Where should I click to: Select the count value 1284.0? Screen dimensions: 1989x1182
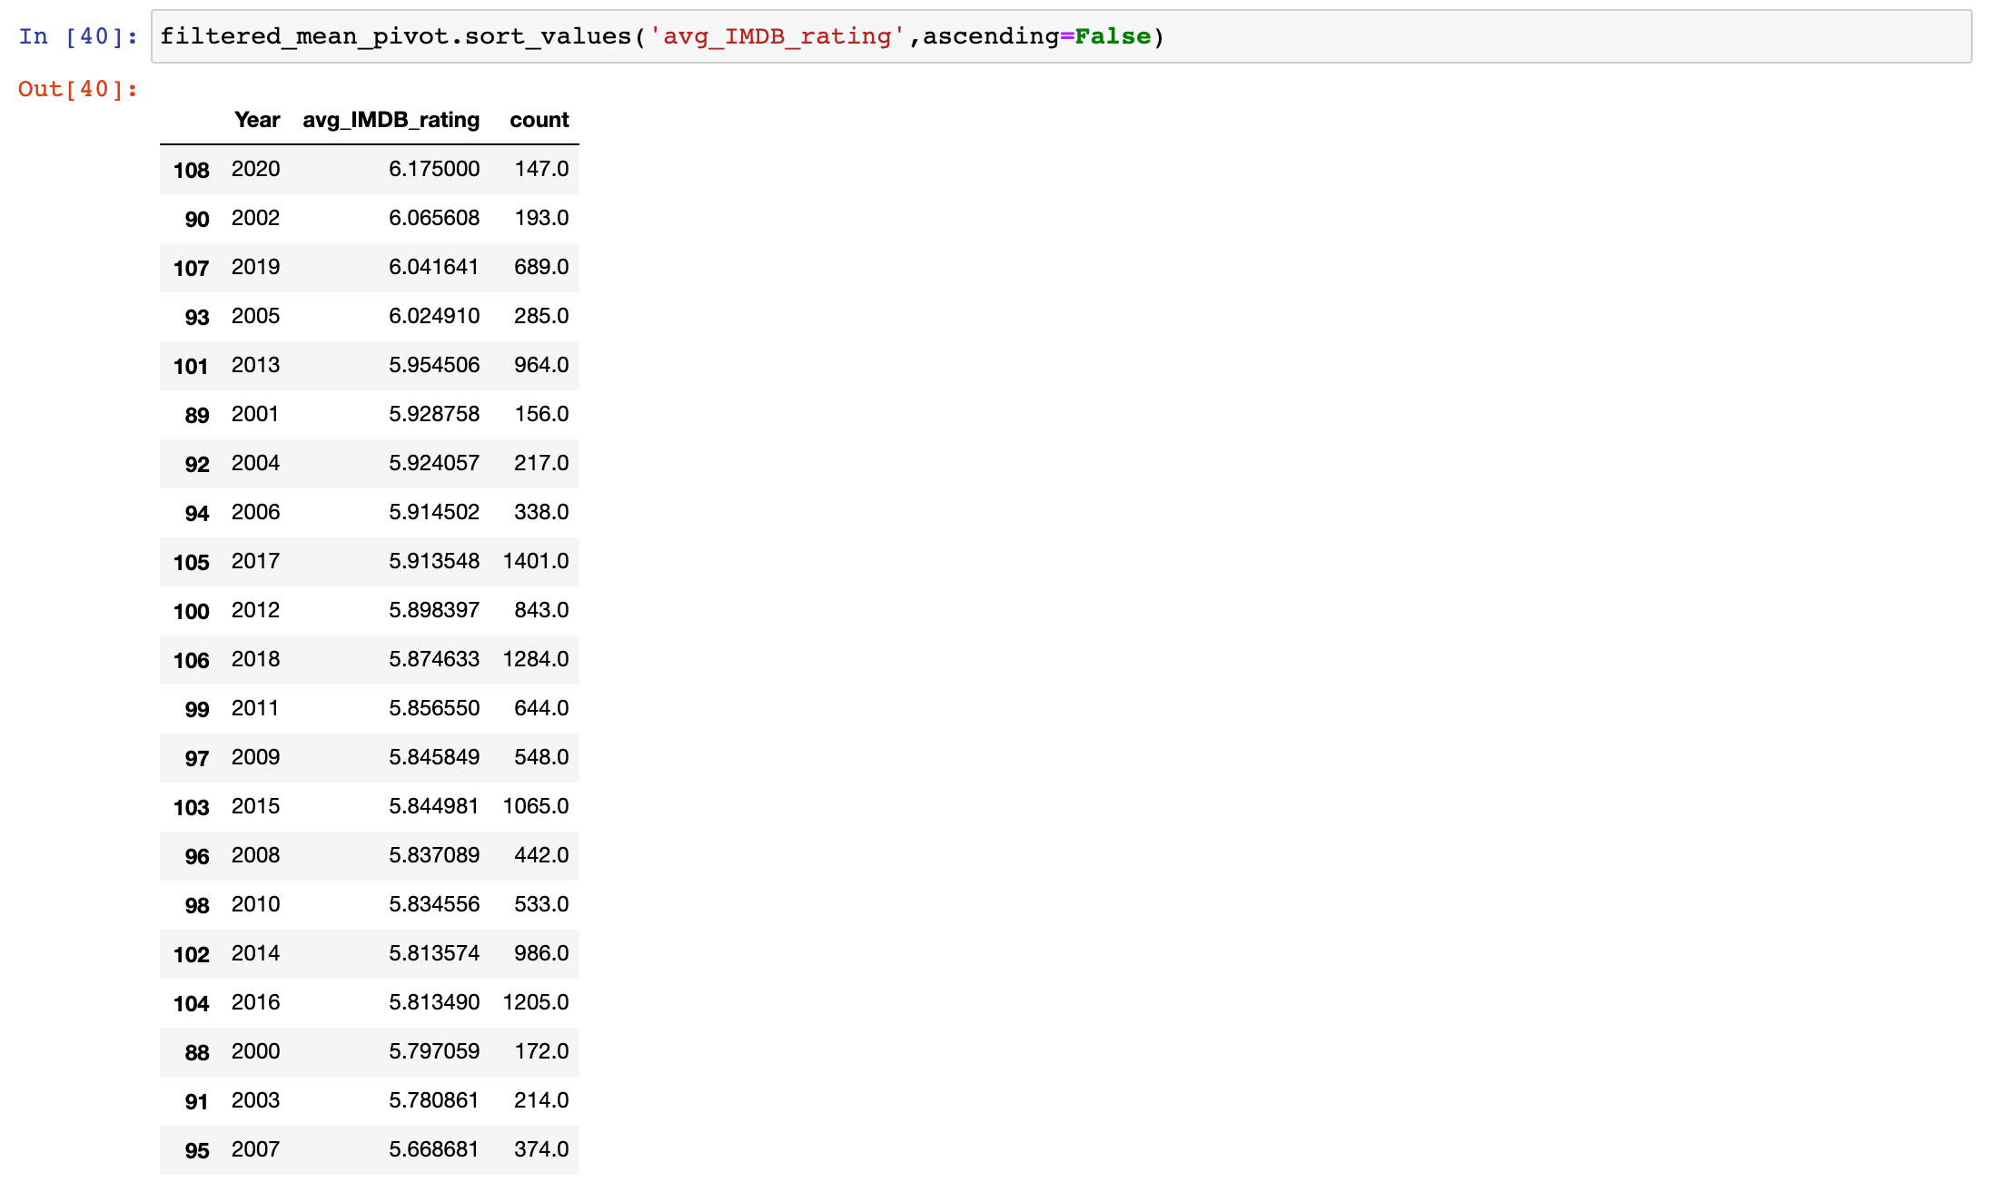click(536, 659)
